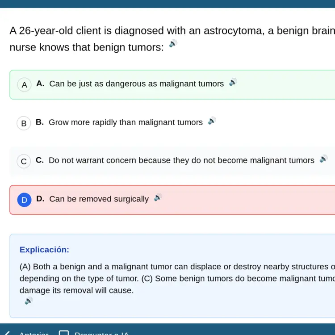Choose 'Can be just as dangerous' answer text
The width and height of the screenshot is (335, 335).
[137, 84]
